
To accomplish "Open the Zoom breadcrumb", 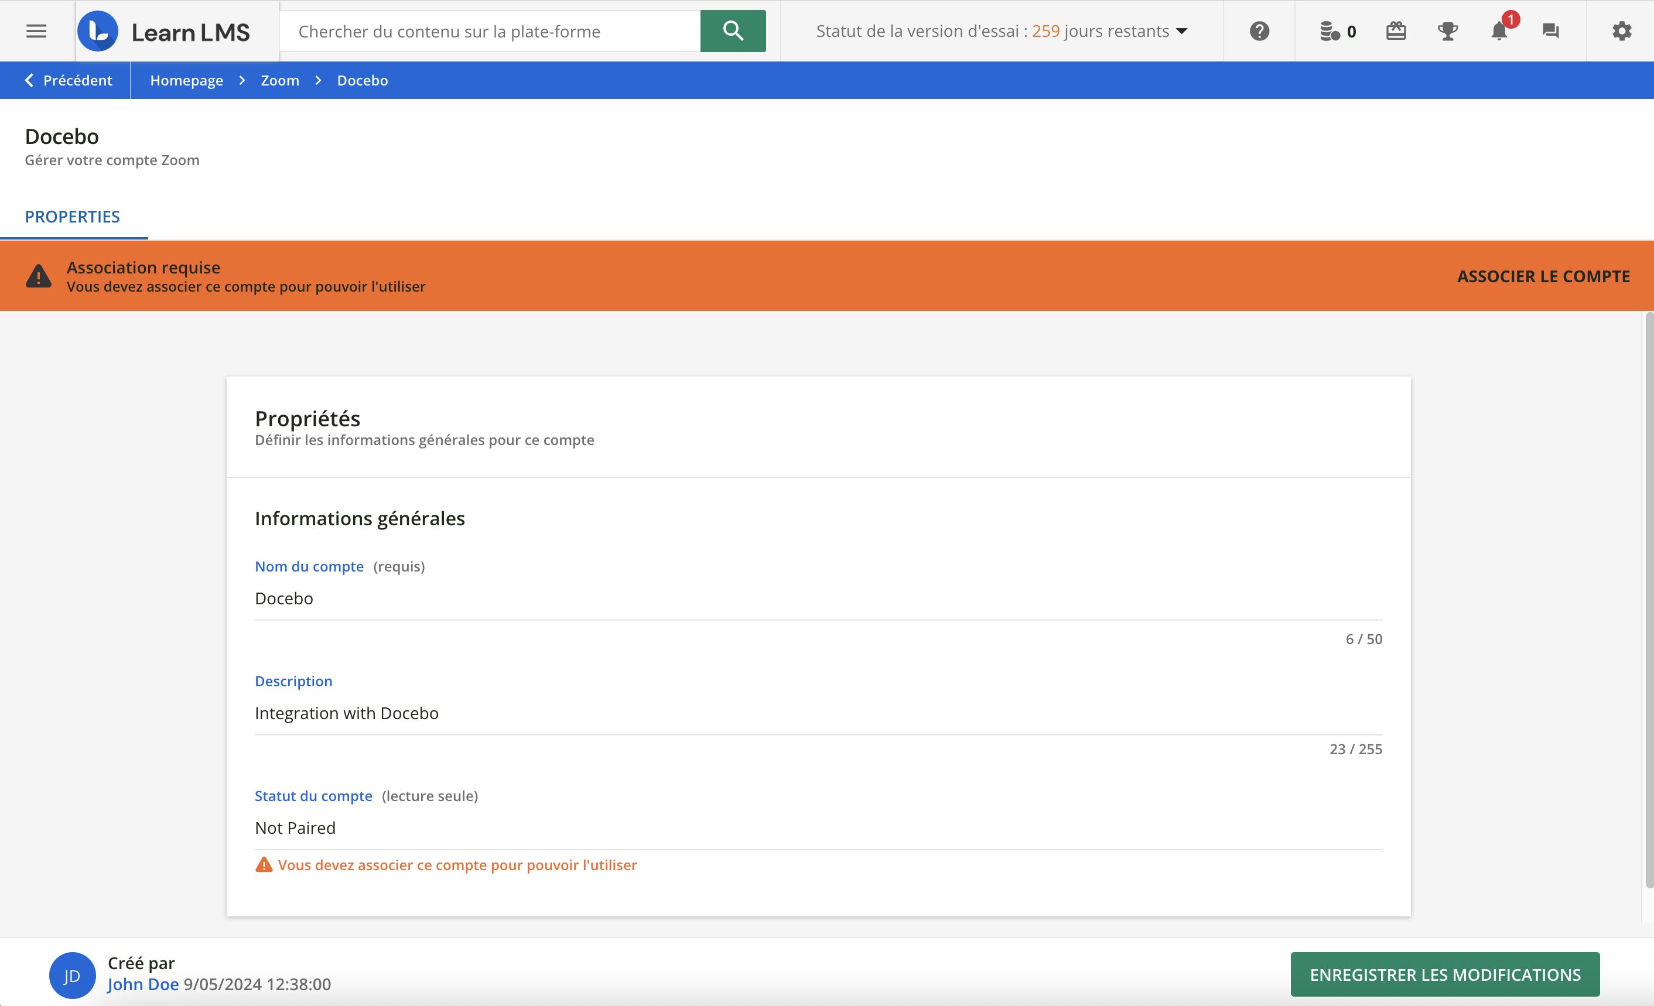I will click(280, 80).
